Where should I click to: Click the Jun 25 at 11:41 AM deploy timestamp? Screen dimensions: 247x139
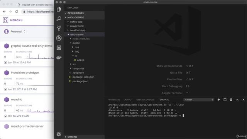point(19,63)
